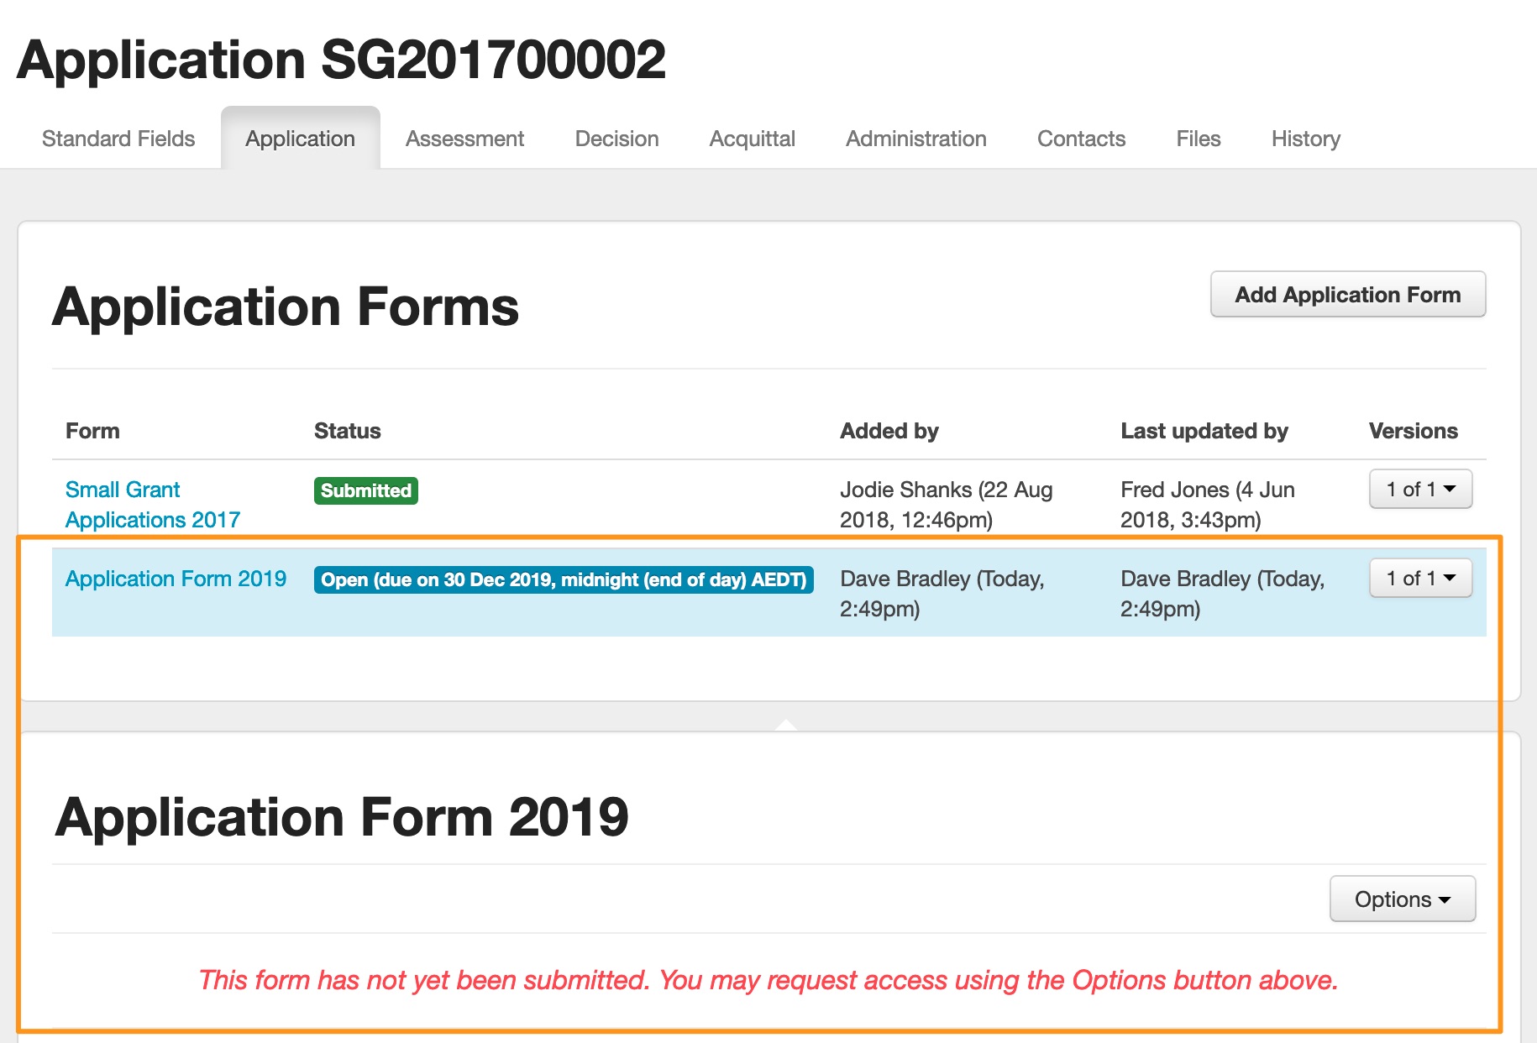
Task: Open the Files tab
Action: pos(1198,139)
